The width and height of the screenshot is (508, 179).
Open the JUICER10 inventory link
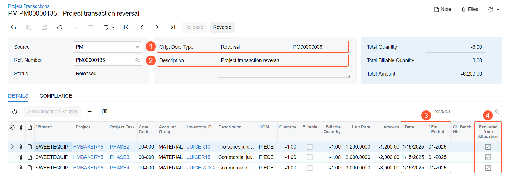pyautogui.click(x=198, y=147)
